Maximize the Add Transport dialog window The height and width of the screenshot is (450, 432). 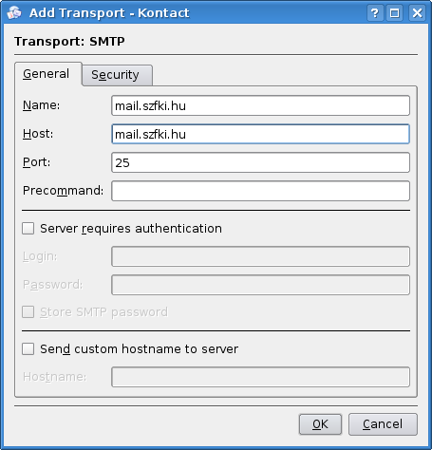pyautogui.click(x=395, y=13)
